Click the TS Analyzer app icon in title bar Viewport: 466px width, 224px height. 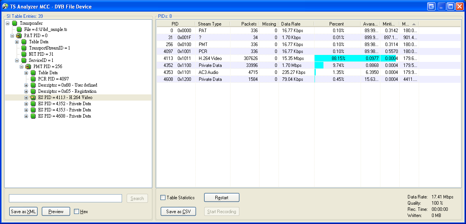(5, 7)
